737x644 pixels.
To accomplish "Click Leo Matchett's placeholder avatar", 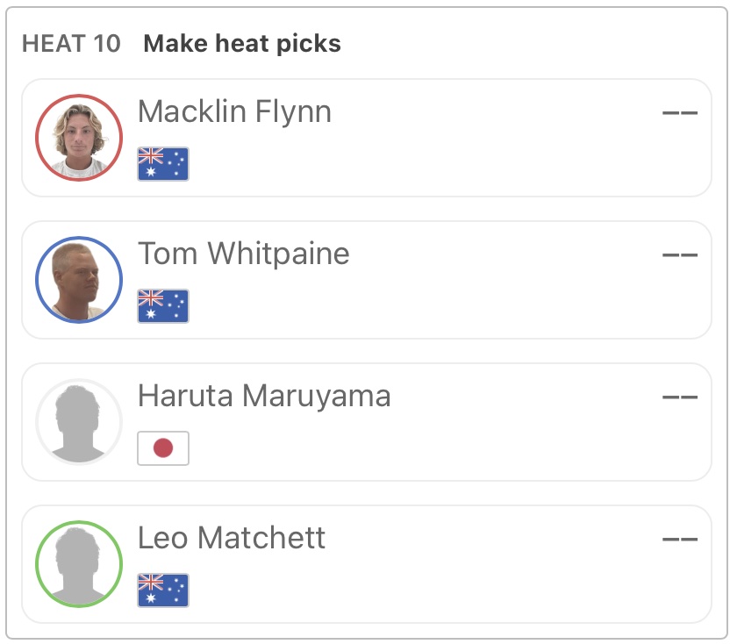I will click(x=79, y=564).
